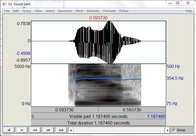Click the 5000 Hz spectrogram ceiling label

point(22,66)
